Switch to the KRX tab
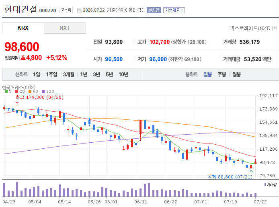This screenshot has width=279, height=207. 23,28
